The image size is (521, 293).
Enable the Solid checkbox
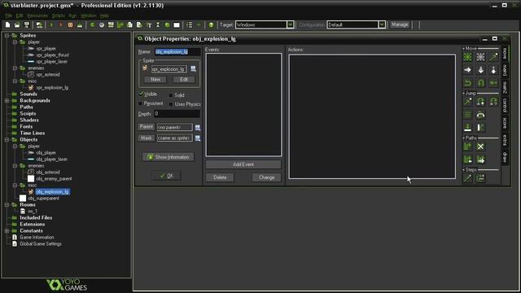pyautogui.click(x=171, y=95)
